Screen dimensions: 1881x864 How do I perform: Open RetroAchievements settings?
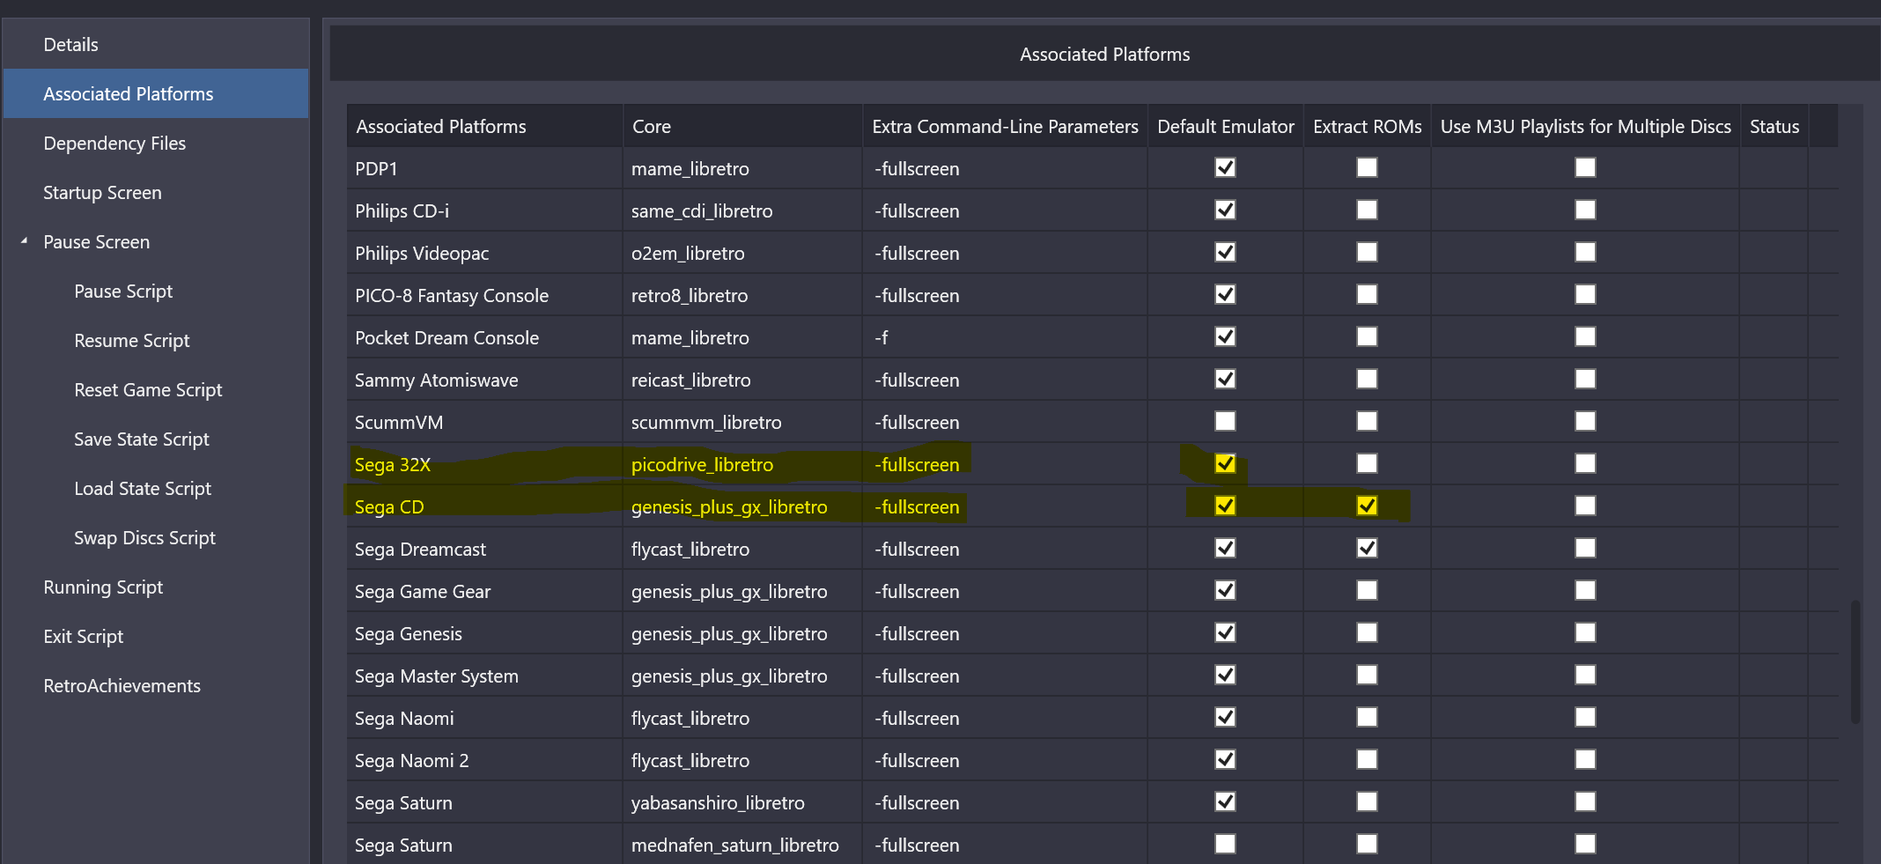[122, 686]
